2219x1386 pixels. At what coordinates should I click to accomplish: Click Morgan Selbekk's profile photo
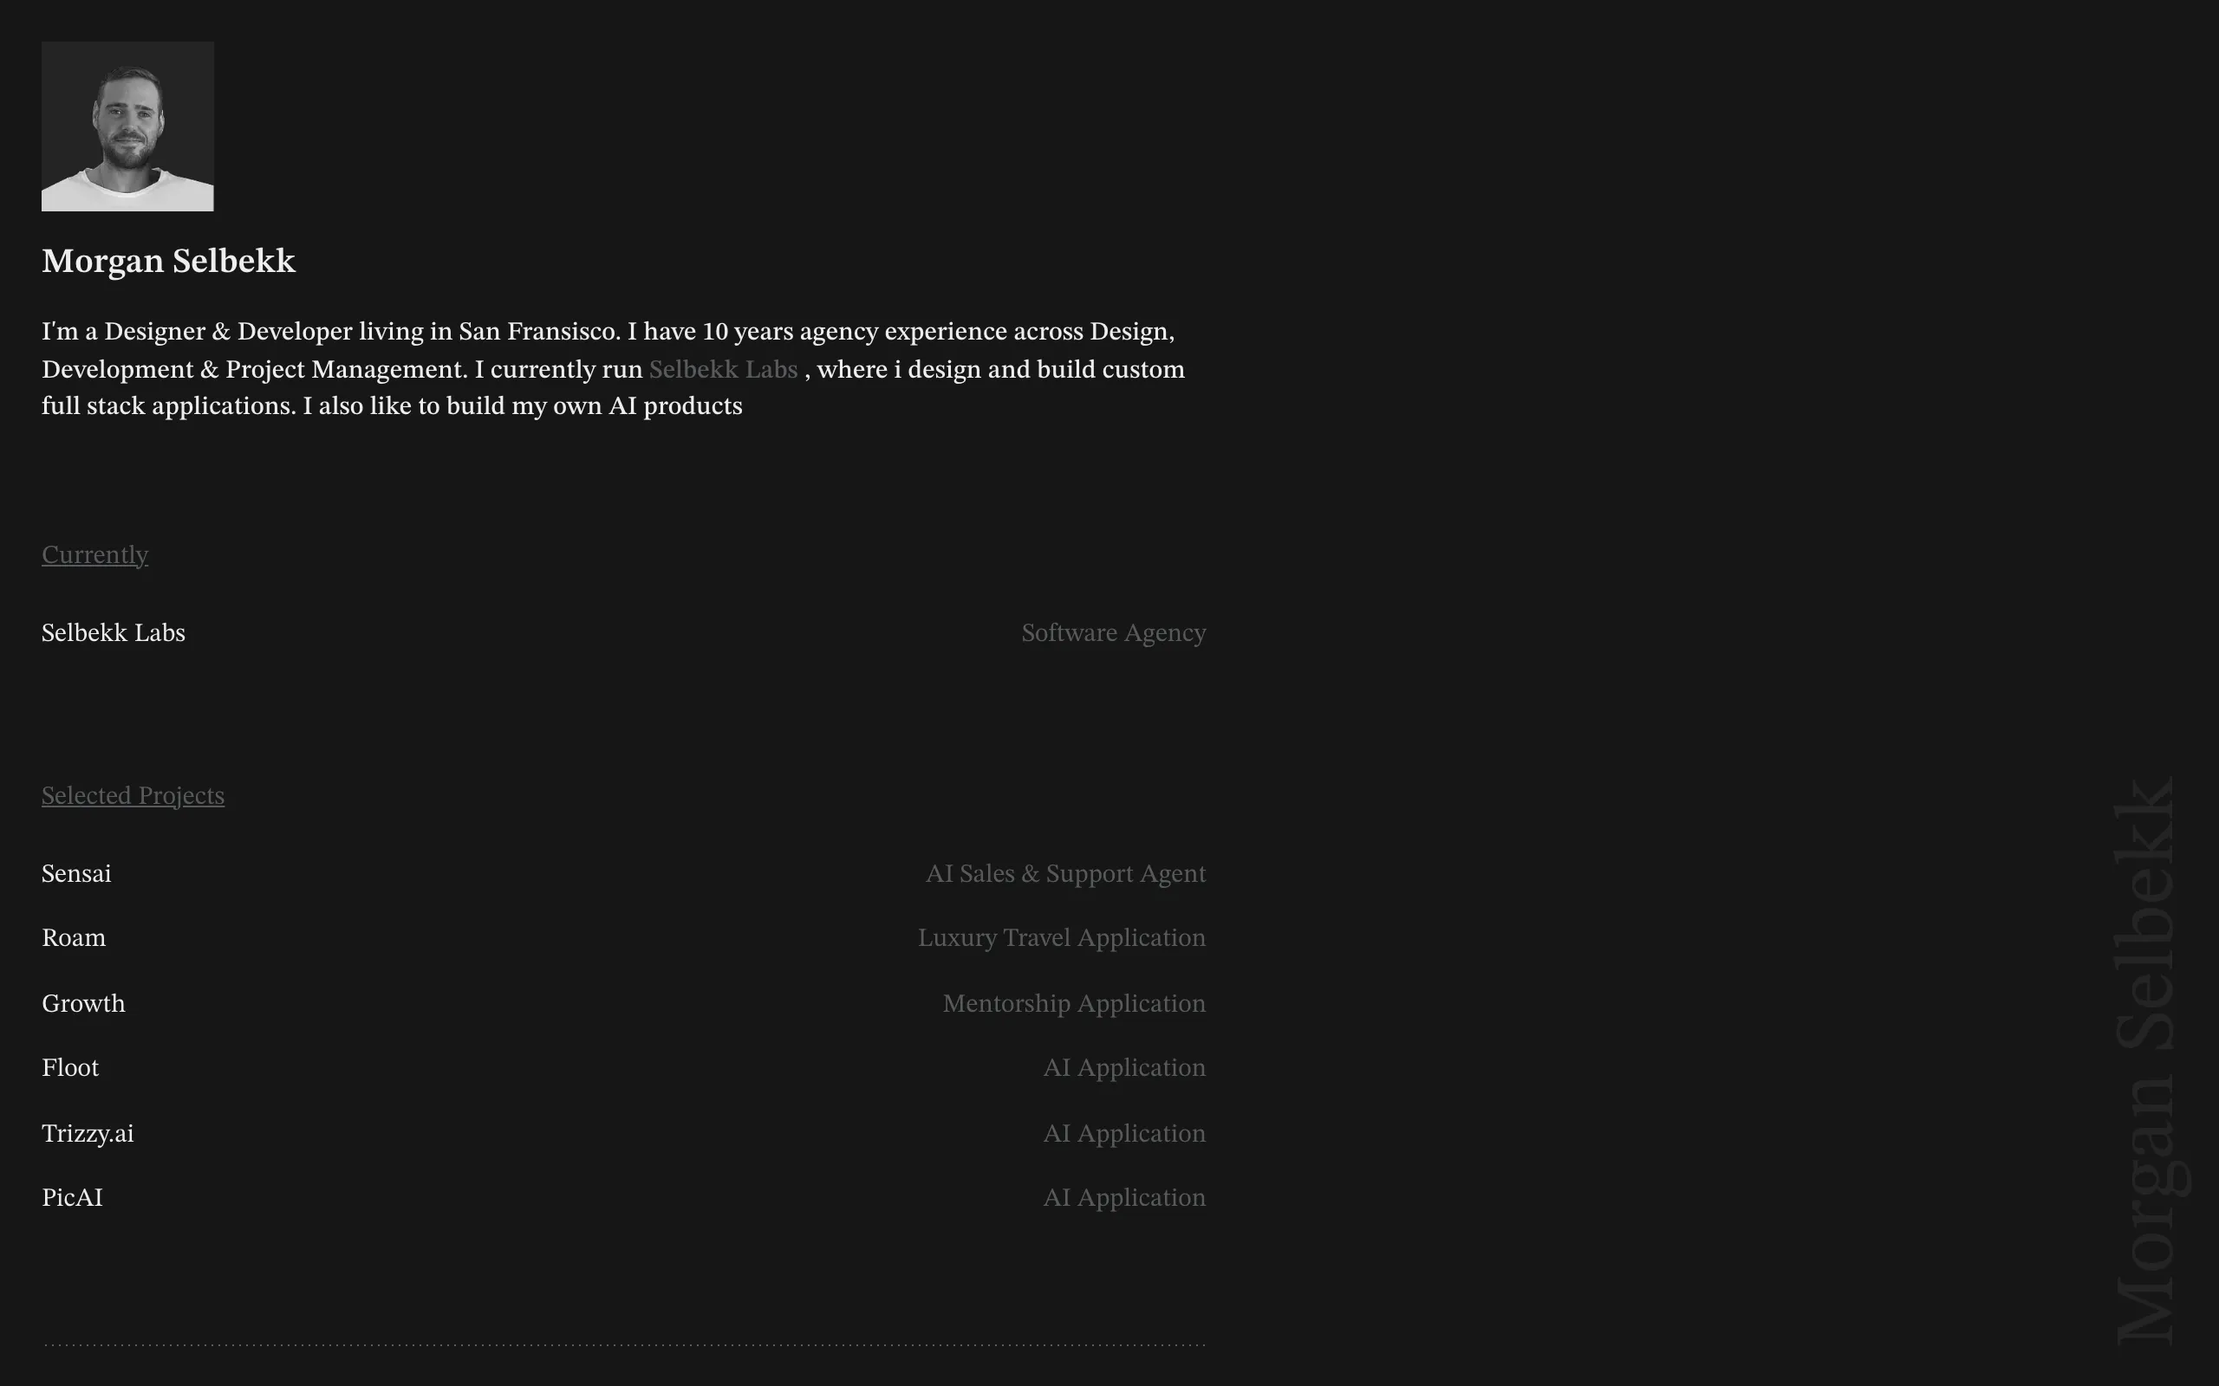coord(127,126)
